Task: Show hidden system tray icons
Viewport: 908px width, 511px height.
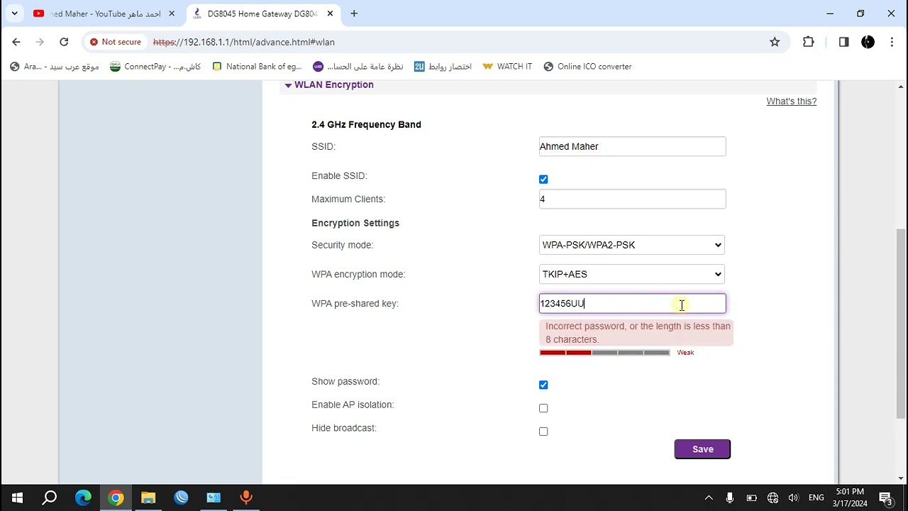Action: point(708,498)
